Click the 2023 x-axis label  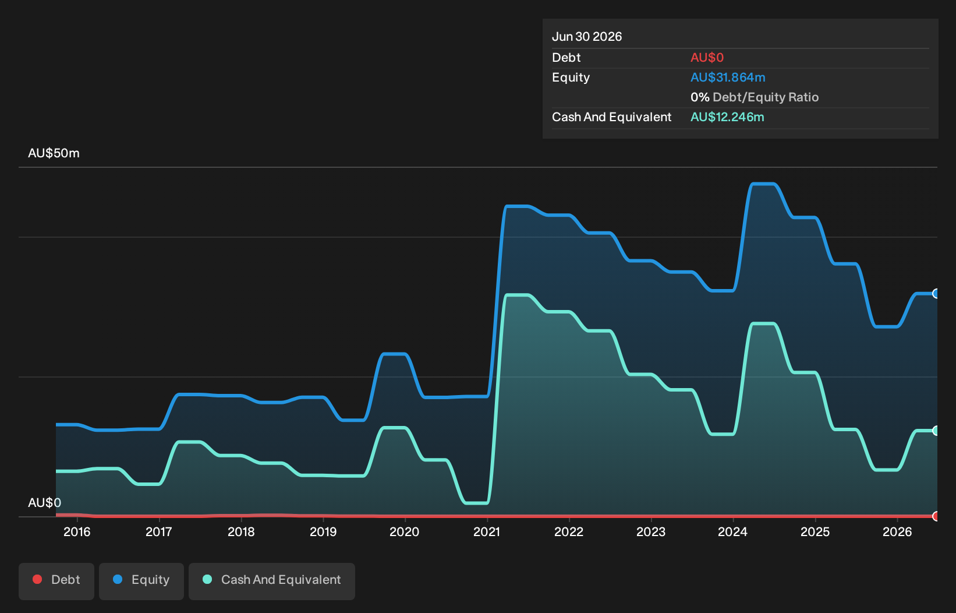pyautogui.click(x=651, y=531)
